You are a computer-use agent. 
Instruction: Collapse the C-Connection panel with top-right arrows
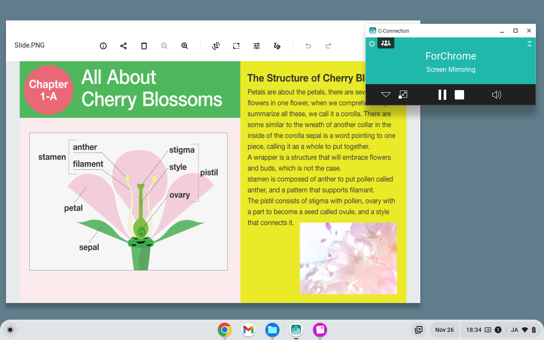530,44
